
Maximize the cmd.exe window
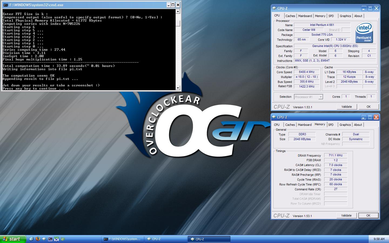[173, 5]
